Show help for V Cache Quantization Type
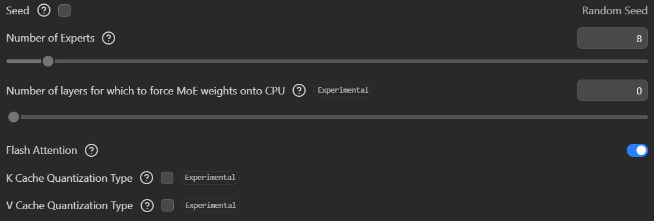Screen dimensions: 654x221 147,206
